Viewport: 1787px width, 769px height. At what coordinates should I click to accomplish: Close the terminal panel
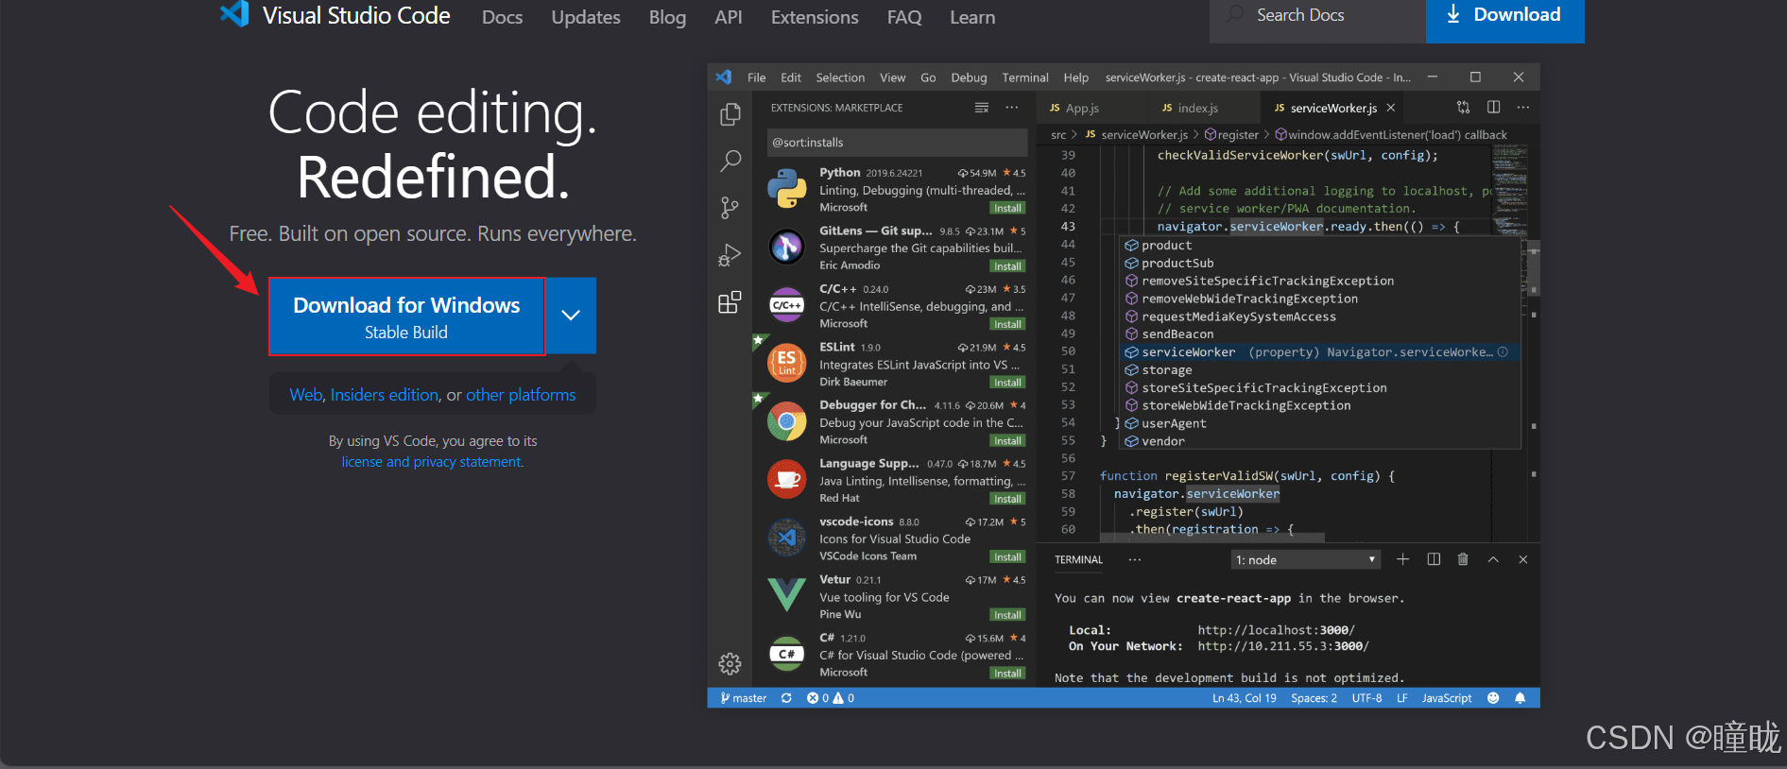pyautogui.click(x=1523, y=559)
